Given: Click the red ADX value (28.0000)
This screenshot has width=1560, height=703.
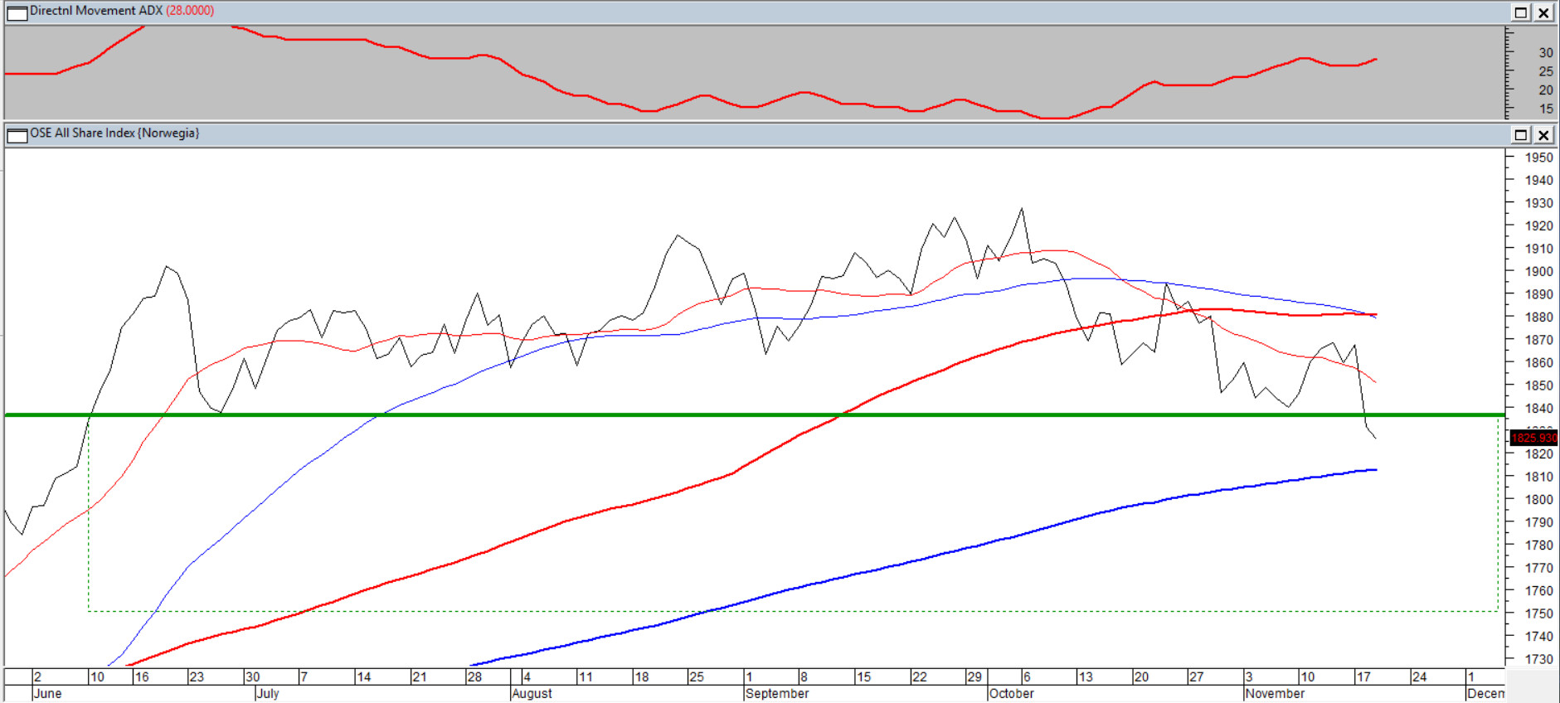Looking at the screenshot, I should coord(190,11).
